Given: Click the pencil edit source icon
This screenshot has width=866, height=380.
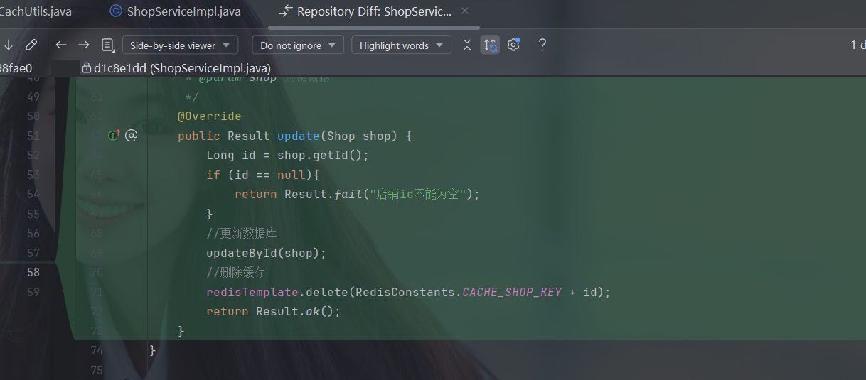Looking at the screenshot, I should pyautogui.click(x=31, y=45).
